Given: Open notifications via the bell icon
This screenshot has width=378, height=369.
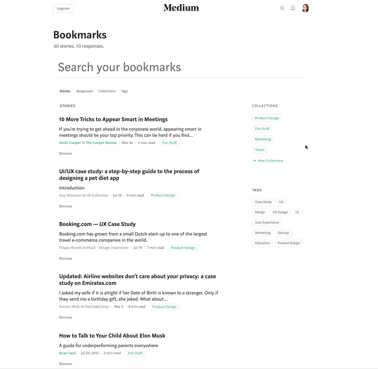Looking at the screenshot, I should pos(293,8).
